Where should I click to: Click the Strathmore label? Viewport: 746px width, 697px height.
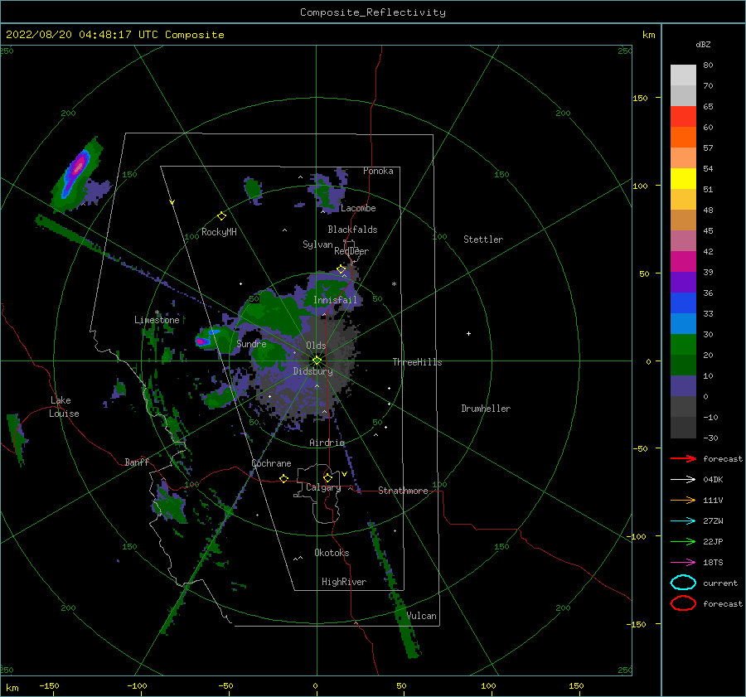tap(403, 491)
